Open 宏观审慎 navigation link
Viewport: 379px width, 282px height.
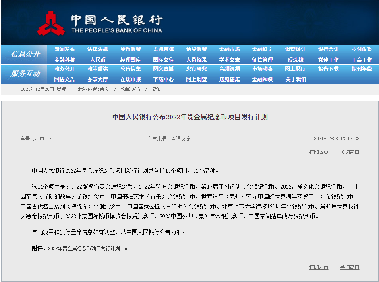click(163, 50)
